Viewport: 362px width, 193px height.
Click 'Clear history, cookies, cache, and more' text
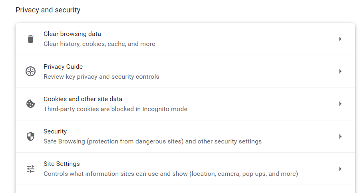[99, 44]
